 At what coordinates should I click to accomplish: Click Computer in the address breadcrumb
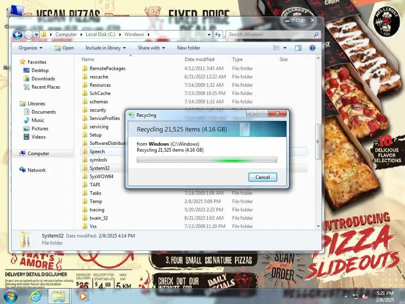click(66, 34)
